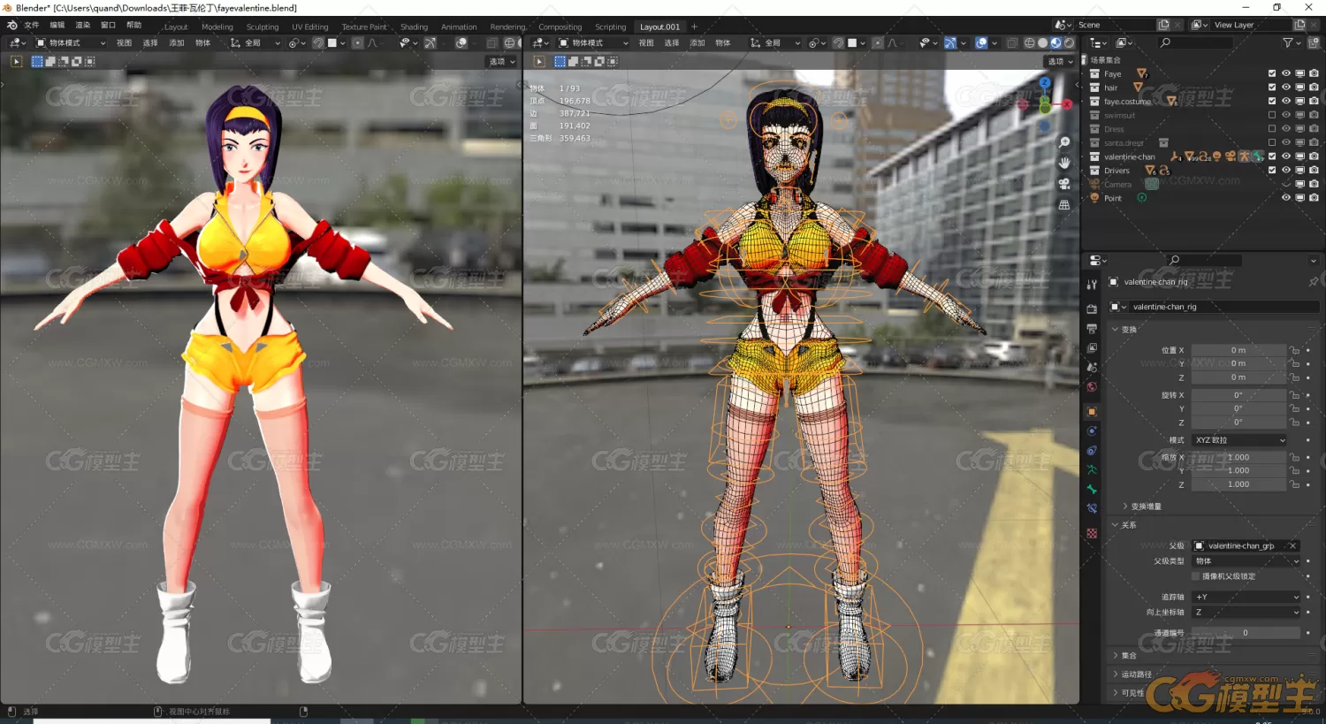Open the Texture properties tab icon
Screen dimensions: 1326x724
point(1092,533)
